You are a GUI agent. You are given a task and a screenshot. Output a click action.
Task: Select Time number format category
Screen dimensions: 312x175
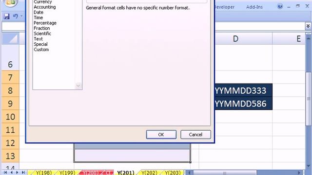click(38, 17)
